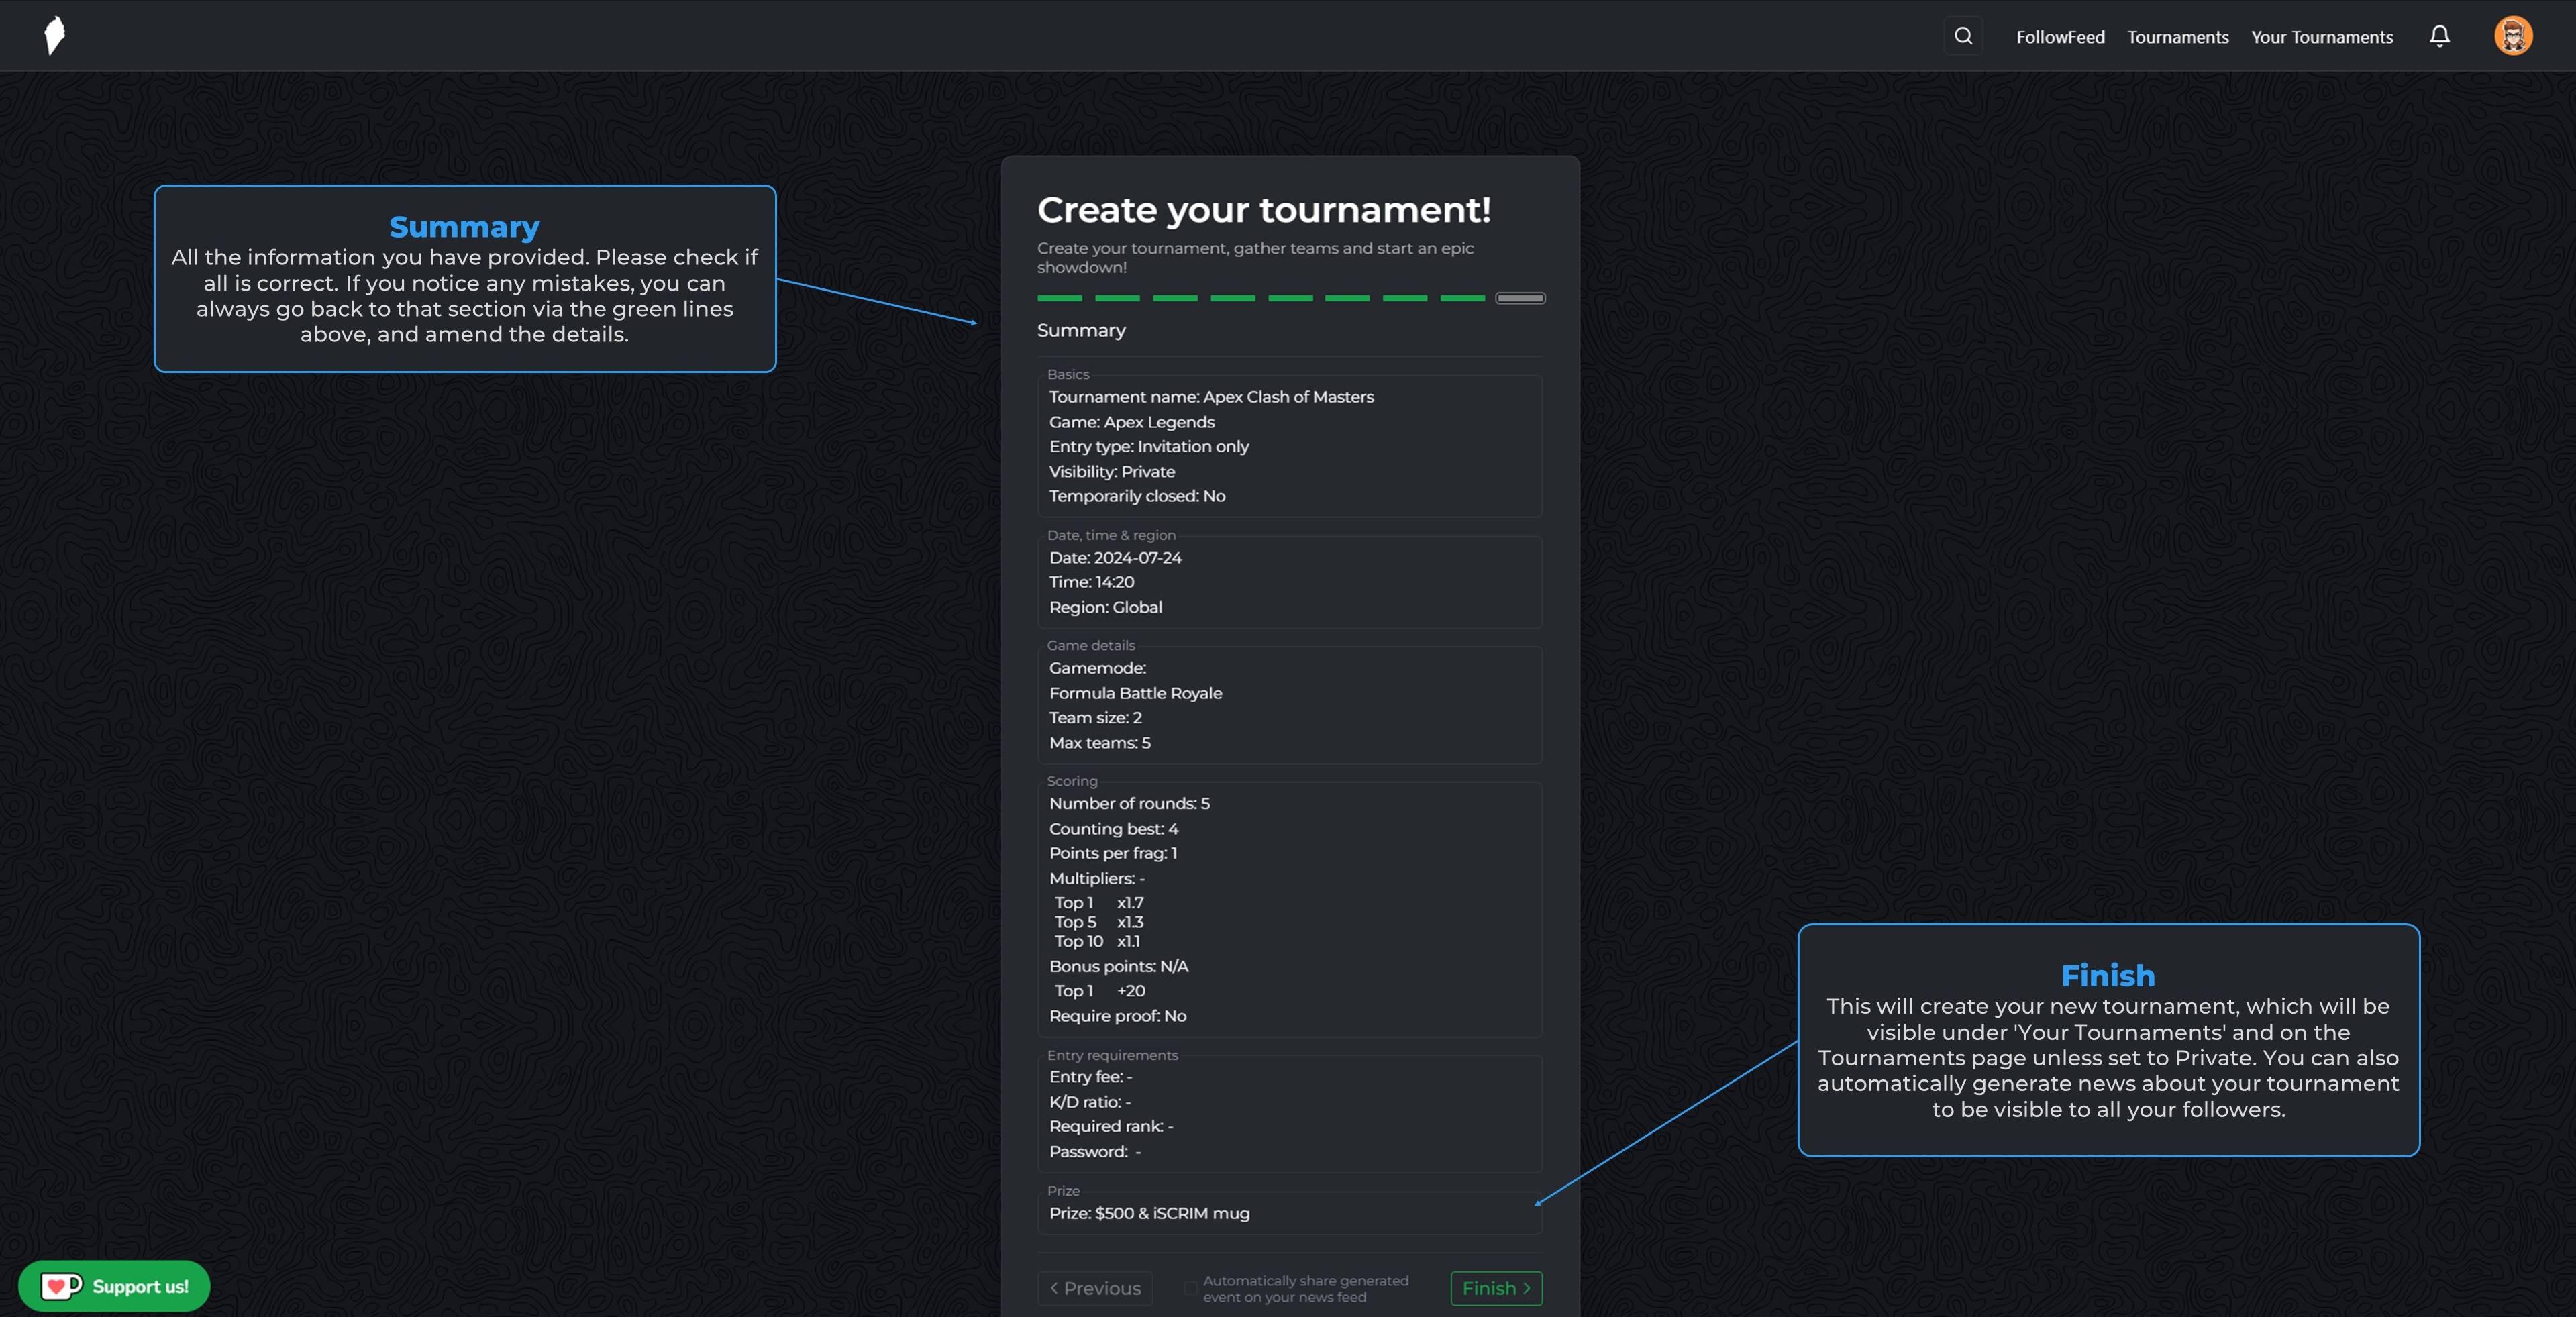
Task: Go to FollowFeed page
Action: tap(2060, 37)
